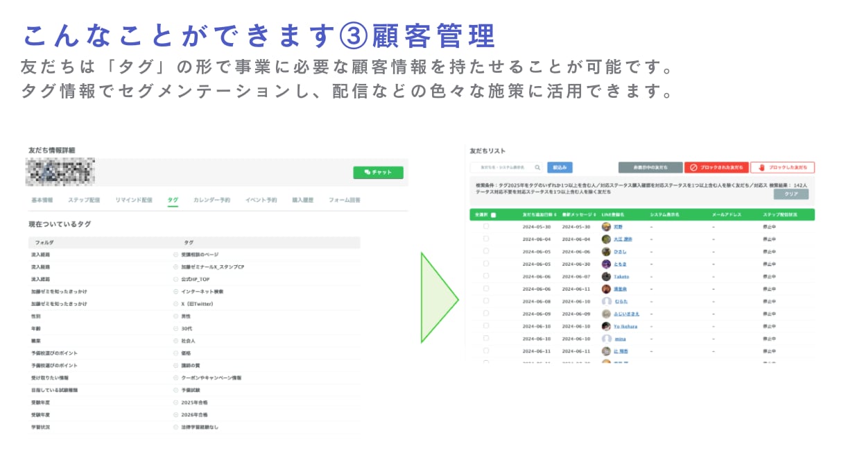Tick the 全選択 select-all checkbox
Viewport: 846px width, 476px height.
coord(493,215)
